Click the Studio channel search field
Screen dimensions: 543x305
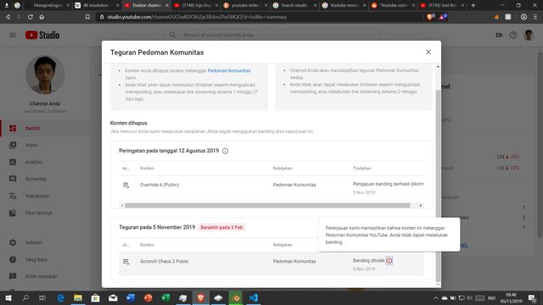click(x=271, y=35)
